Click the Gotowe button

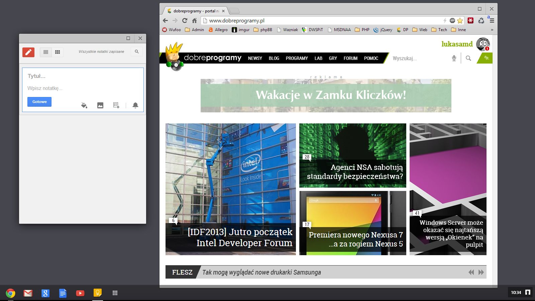(39, 102)
